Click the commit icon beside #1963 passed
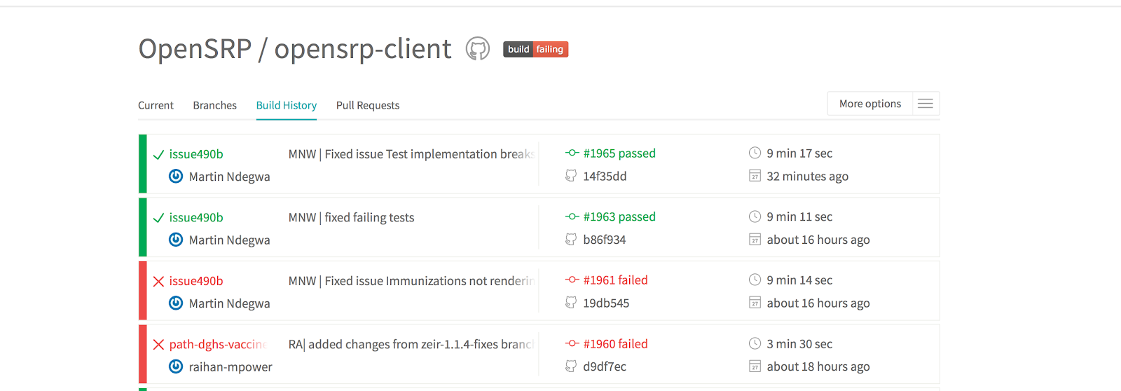1121x391 pixels. [x=572, y=217]
